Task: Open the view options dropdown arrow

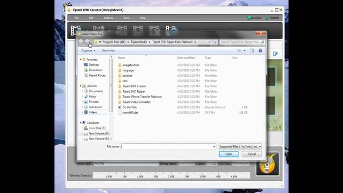Action: (244, 50)
